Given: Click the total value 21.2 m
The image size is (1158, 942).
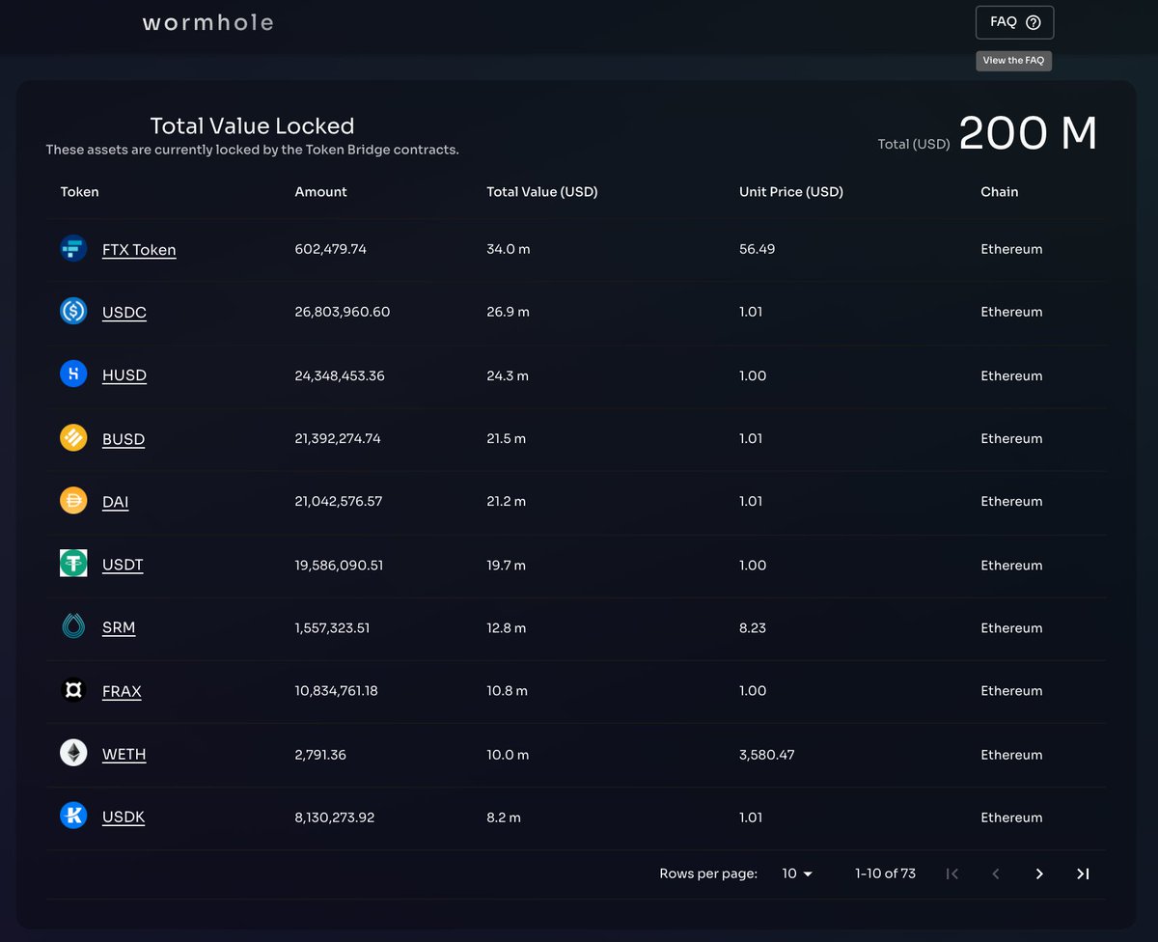Looking at the screenshot, I should point(507,501).
